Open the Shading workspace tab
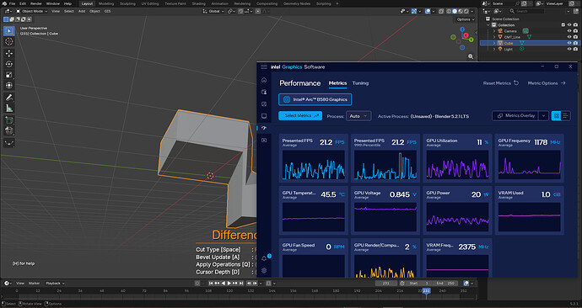582x308 pixels. (198, 3)
